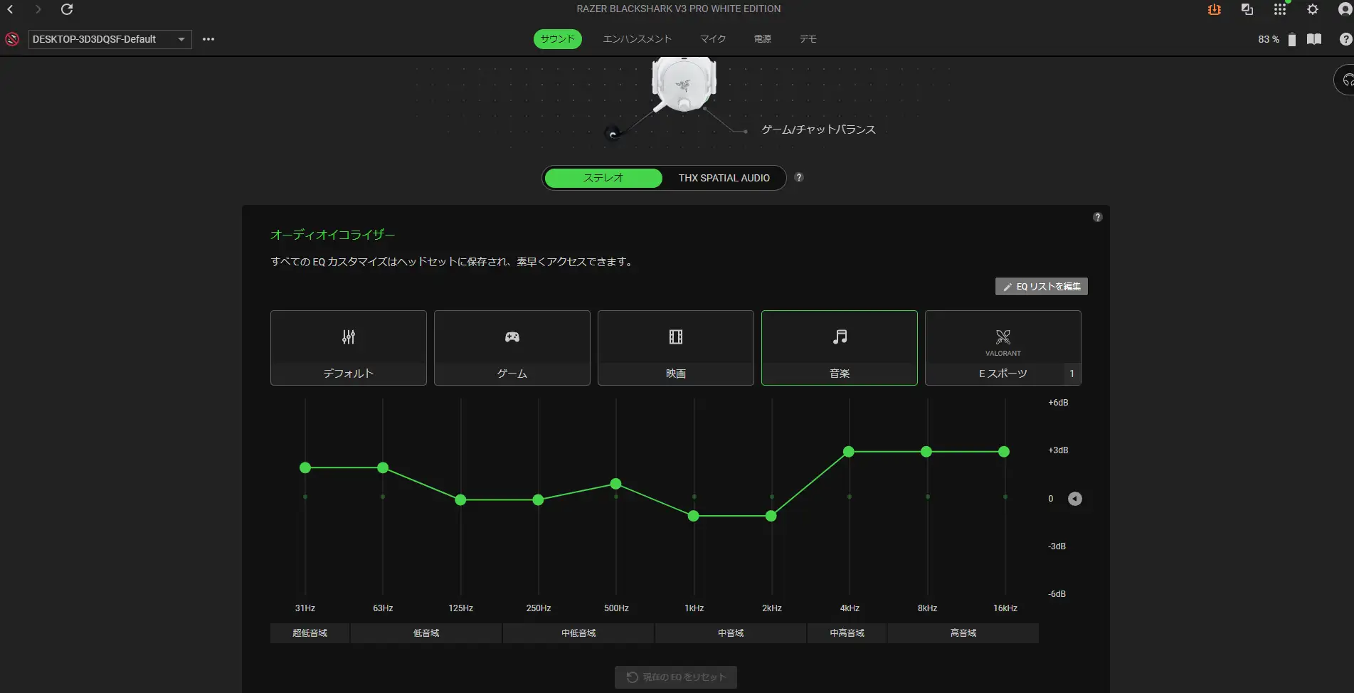Click the 高音域 range label
Screen dimensions: 1354x693
[963, 633]
